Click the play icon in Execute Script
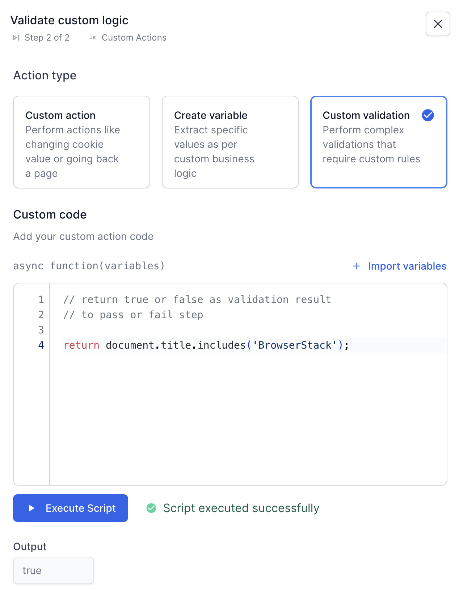459x590 pixels. point(32,508)
